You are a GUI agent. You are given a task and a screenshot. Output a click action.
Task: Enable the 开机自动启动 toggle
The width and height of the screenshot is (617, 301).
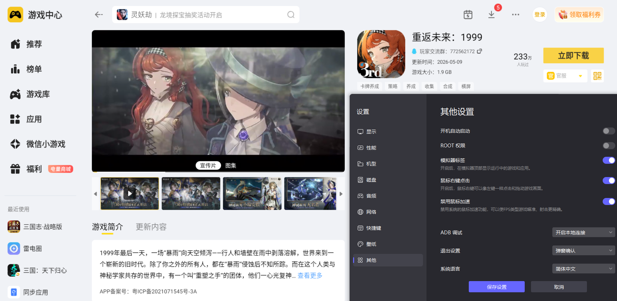(609, 131)
